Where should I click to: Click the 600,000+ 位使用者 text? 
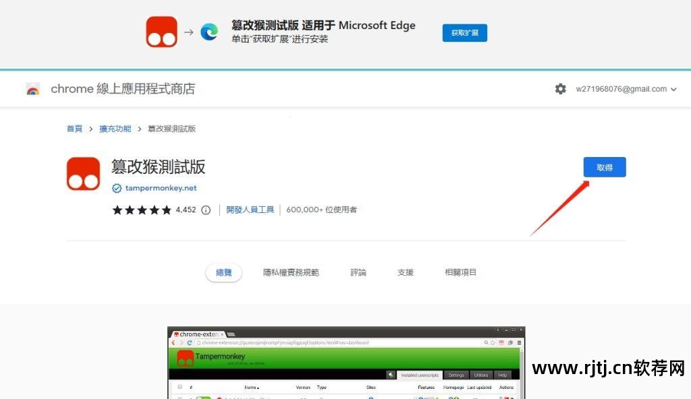tap(322, 210)
